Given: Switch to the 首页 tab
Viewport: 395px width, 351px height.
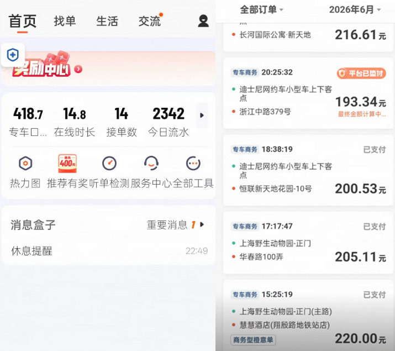Looking at the screenshot, I should (x=23, y=21).
